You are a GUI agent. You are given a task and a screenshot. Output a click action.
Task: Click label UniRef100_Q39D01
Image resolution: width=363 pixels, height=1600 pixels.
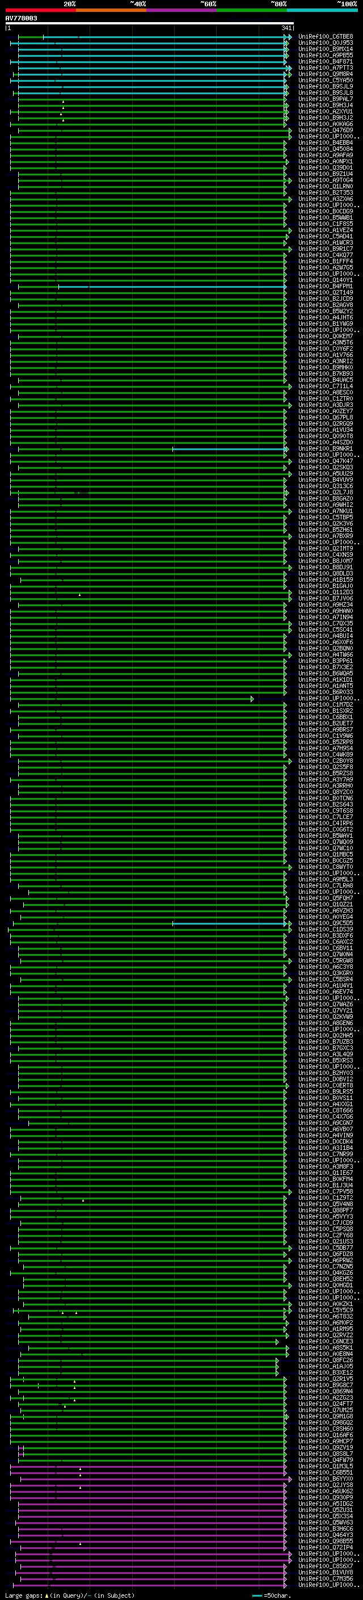326,167
